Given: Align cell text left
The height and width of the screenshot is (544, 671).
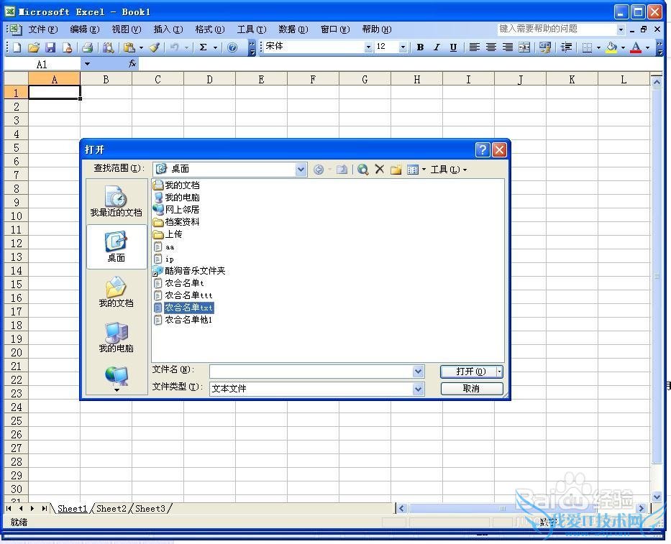Looking at the screenshot, I should pyautogui.click(x=474, y=47).
